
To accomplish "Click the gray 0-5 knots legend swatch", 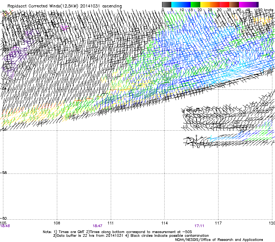I will (x=166, y=4).
